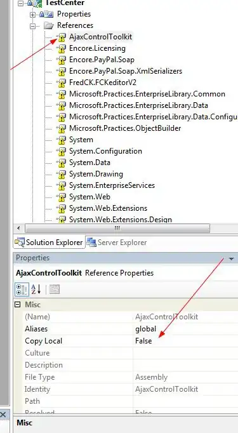This screenshot has height=433, width=238.
Task: Click the EnterpriseLibrary.Data reference icon
Action: (61, 105)
